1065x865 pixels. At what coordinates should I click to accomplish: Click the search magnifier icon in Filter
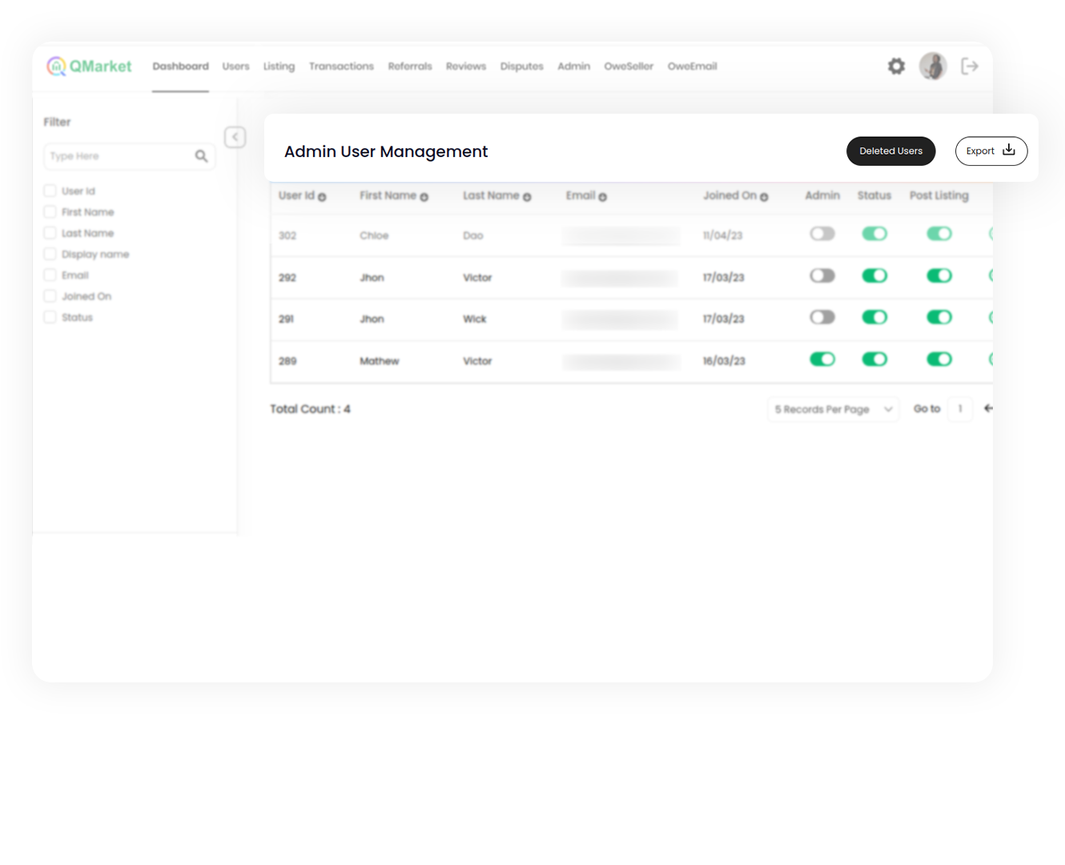[x=201, y=156]
